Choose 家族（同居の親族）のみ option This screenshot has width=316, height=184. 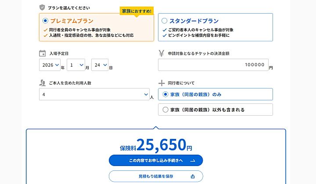tap(165, 94)
